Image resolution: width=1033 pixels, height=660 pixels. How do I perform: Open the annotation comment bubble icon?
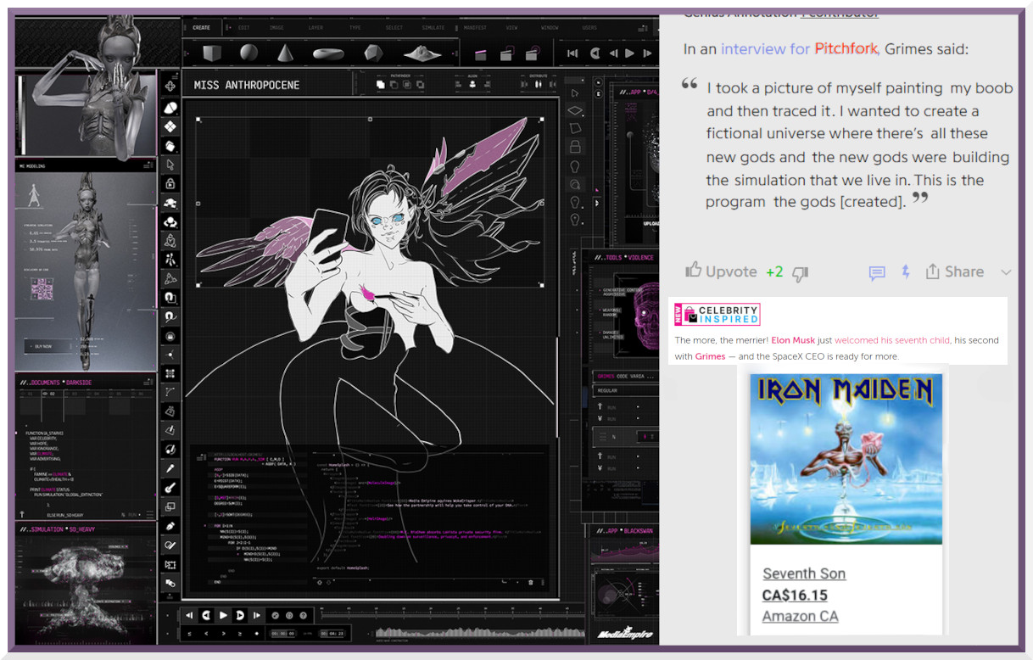tap(877, 272)
